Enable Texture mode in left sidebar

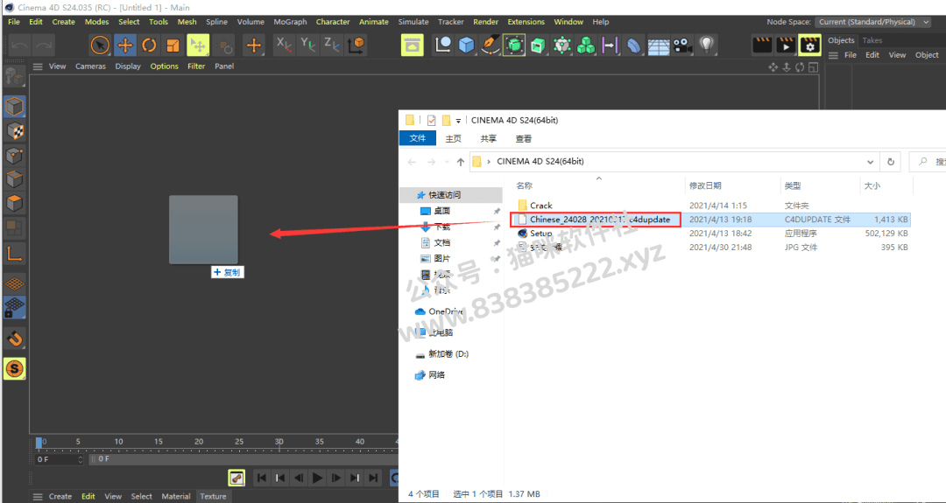point(14,130)
